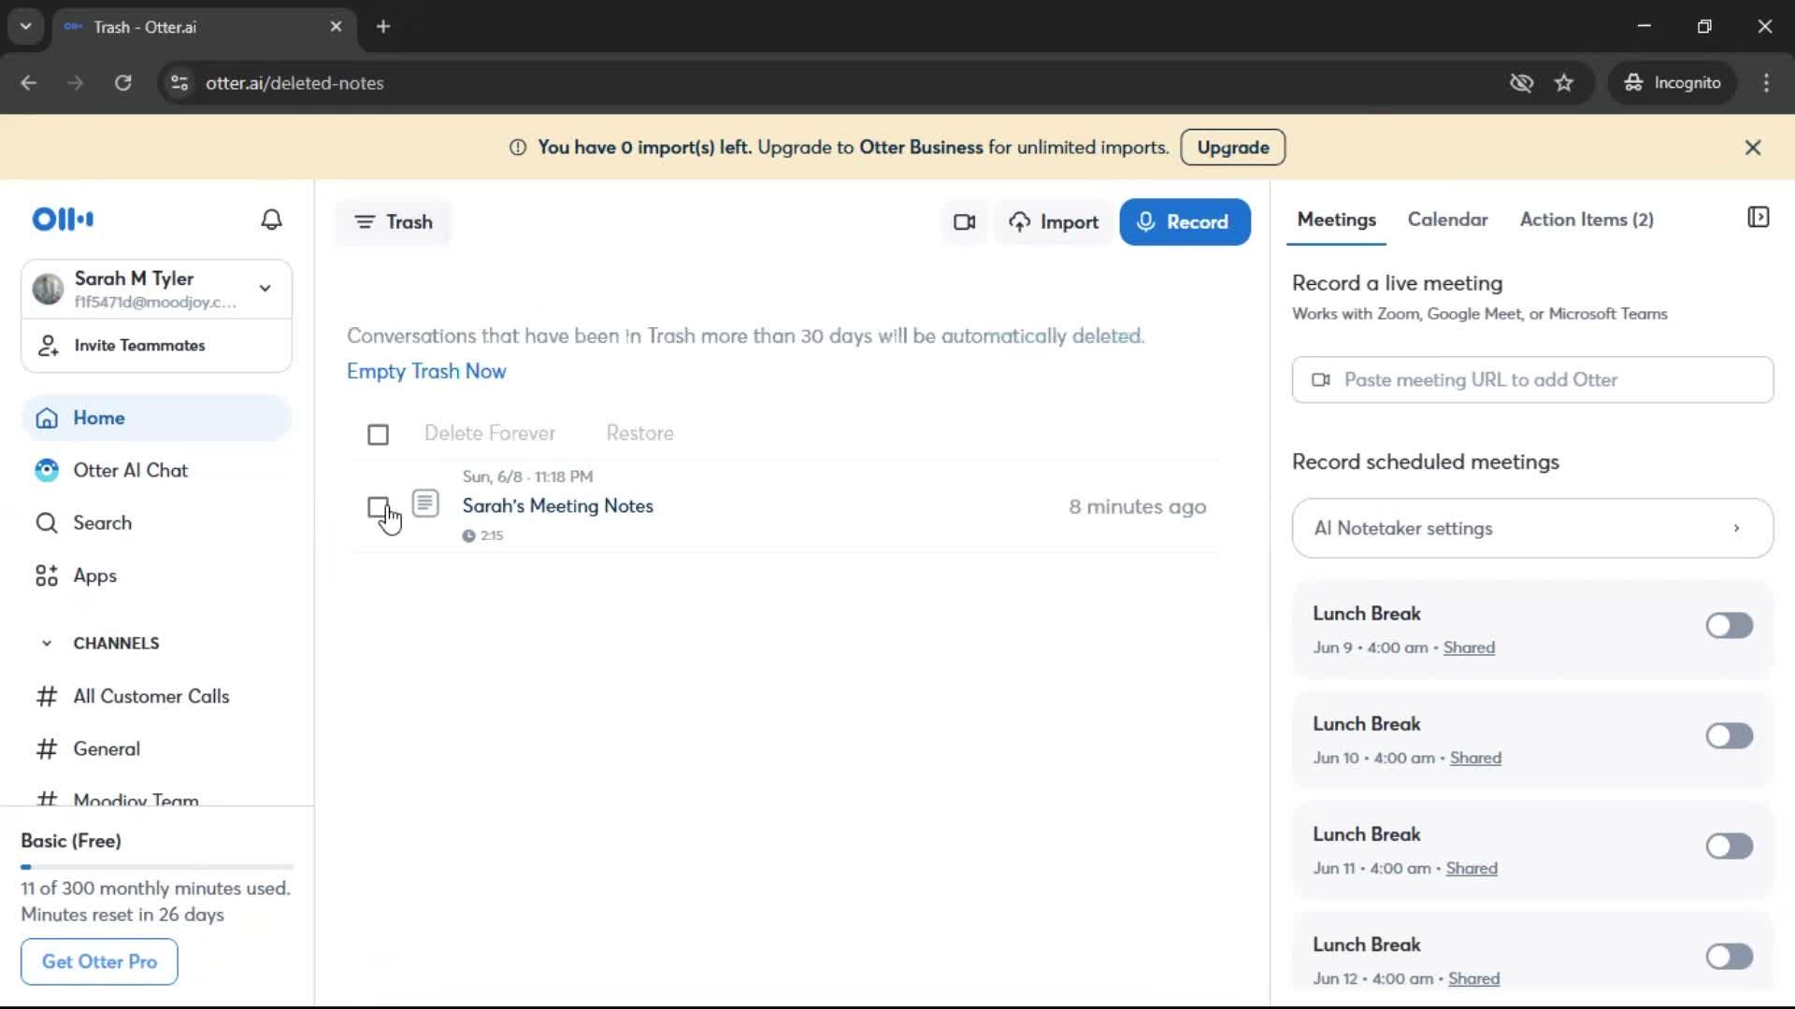Click the browser reload icon
This screenshot has width=1795, height=1009.
point(122,82)
